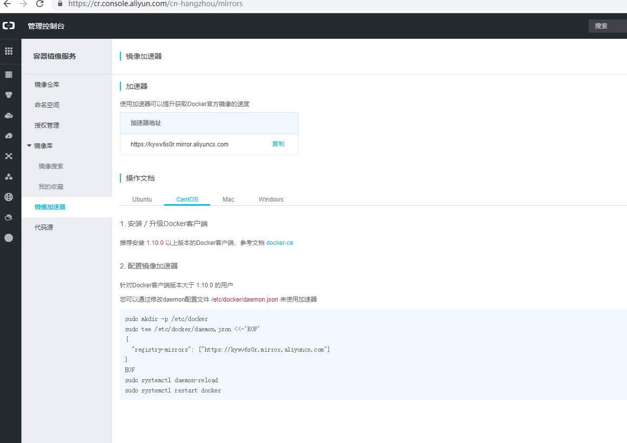Reload the page with refresh icon
The image size is (627, 443).
(40, 4)
